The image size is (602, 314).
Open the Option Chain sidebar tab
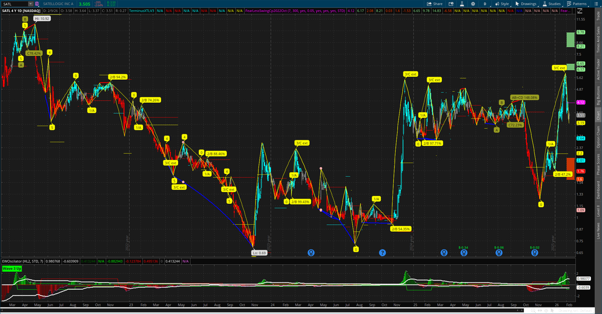(x=597, y=136)
